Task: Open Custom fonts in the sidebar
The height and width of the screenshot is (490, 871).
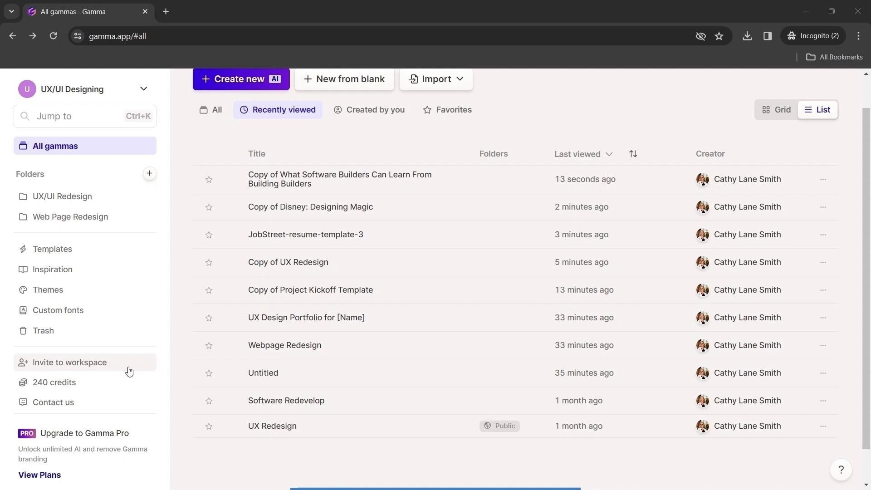Action: 58,310
